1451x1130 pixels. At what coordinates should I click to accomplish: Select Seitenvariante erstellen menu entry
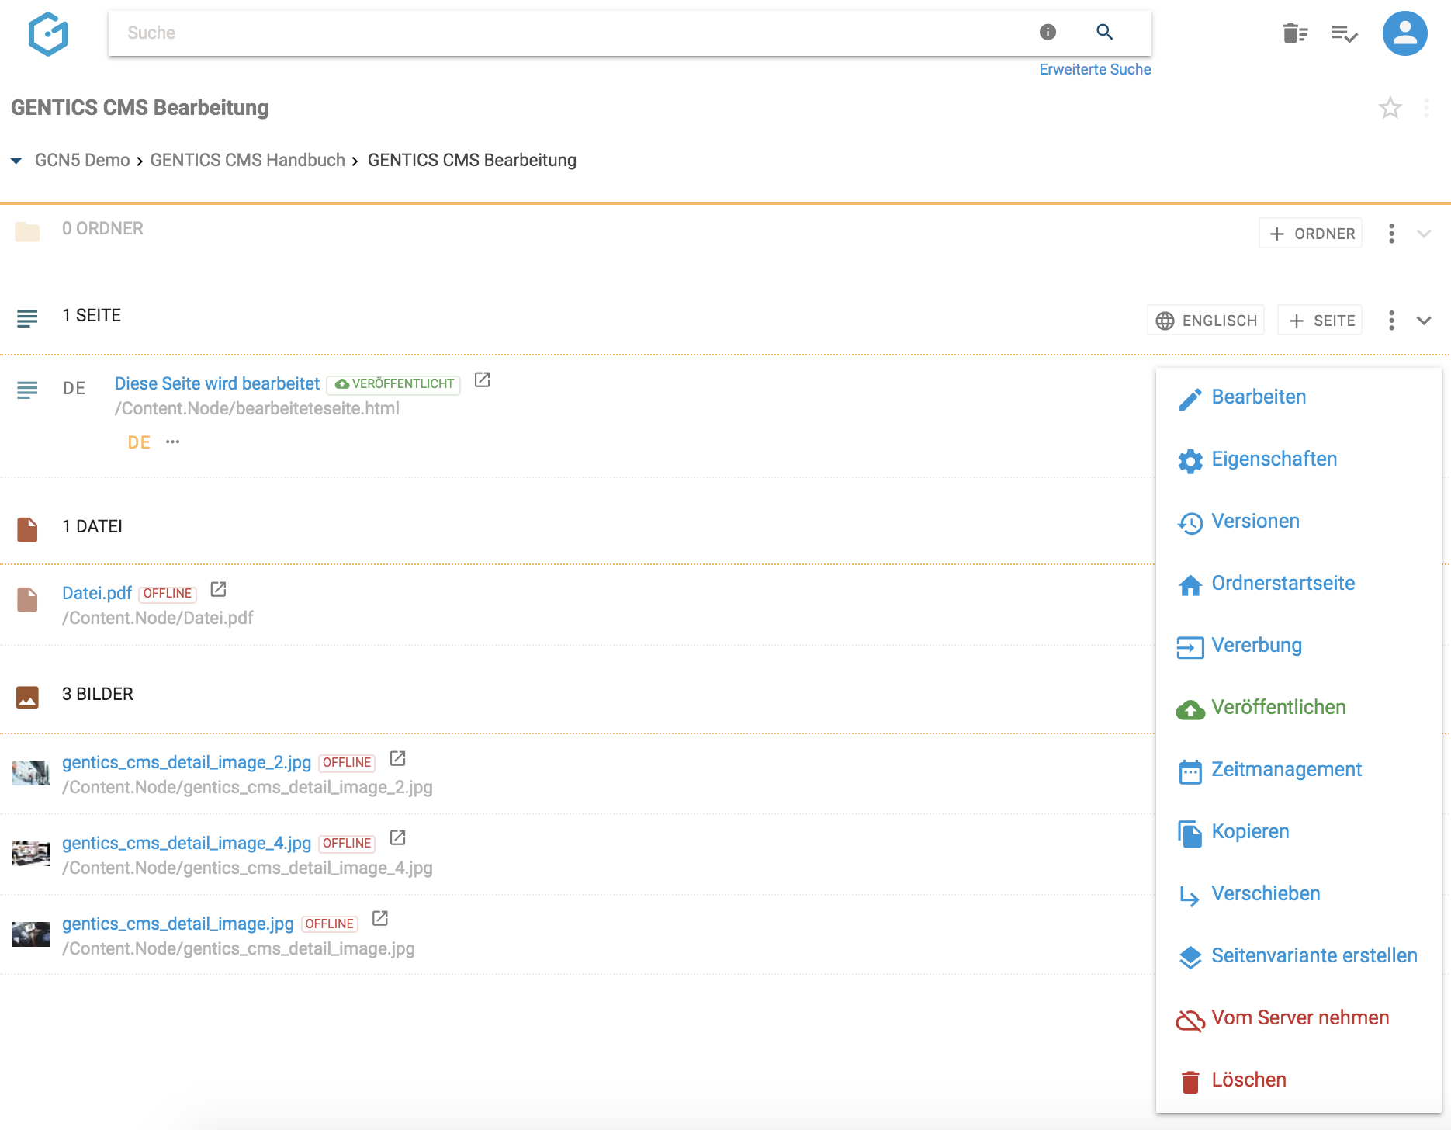click(1298, 956)
